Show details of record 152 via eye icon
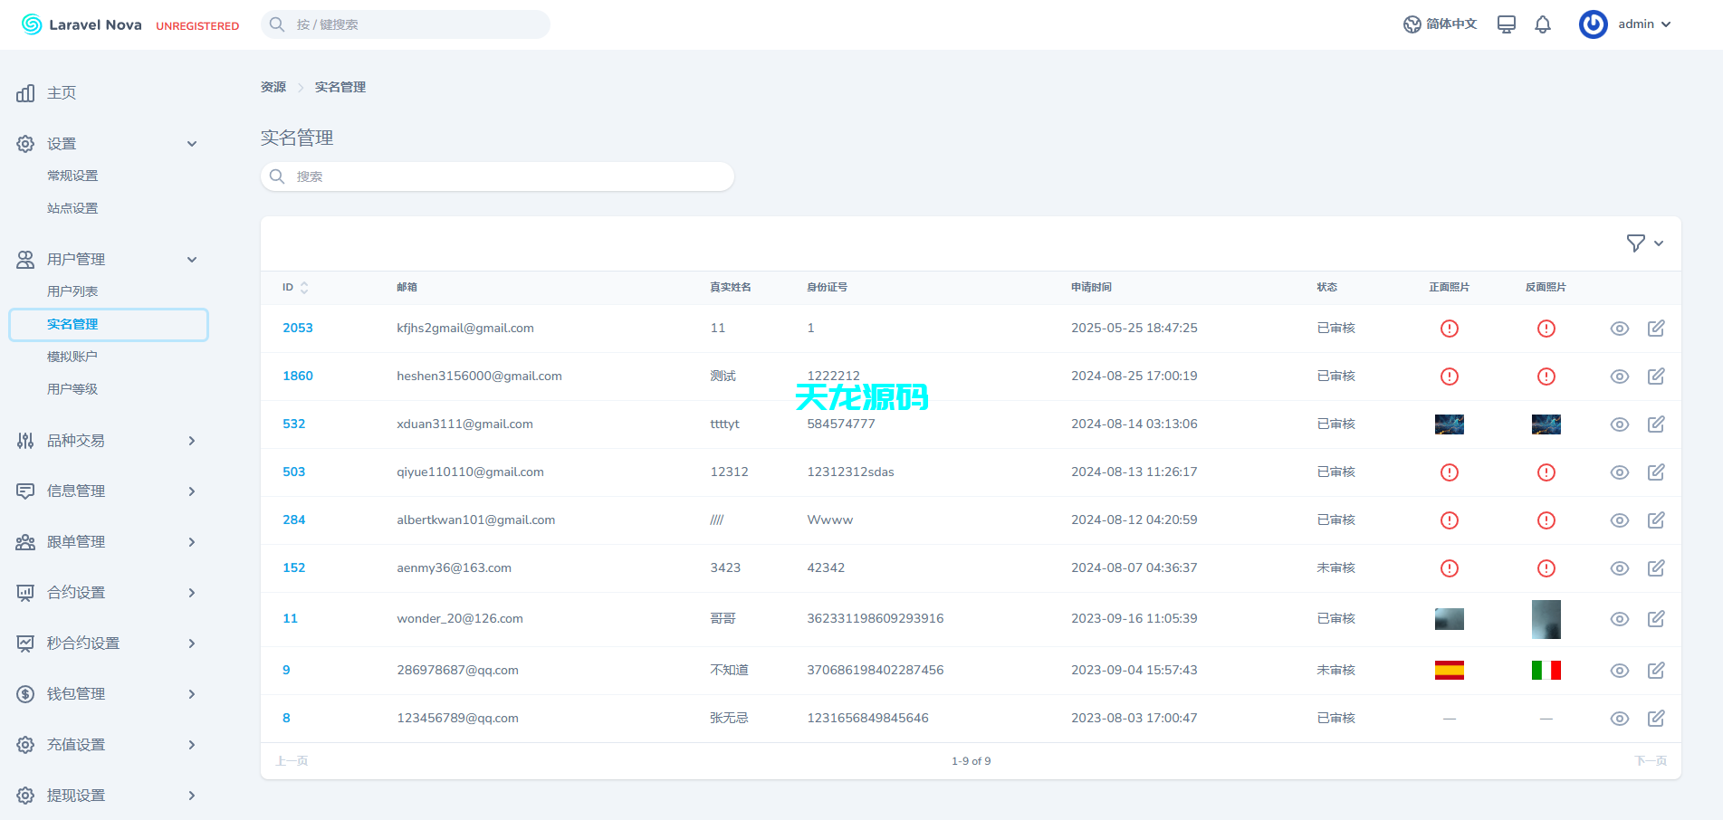1723x820 pixels. (x=1620, y=567)
